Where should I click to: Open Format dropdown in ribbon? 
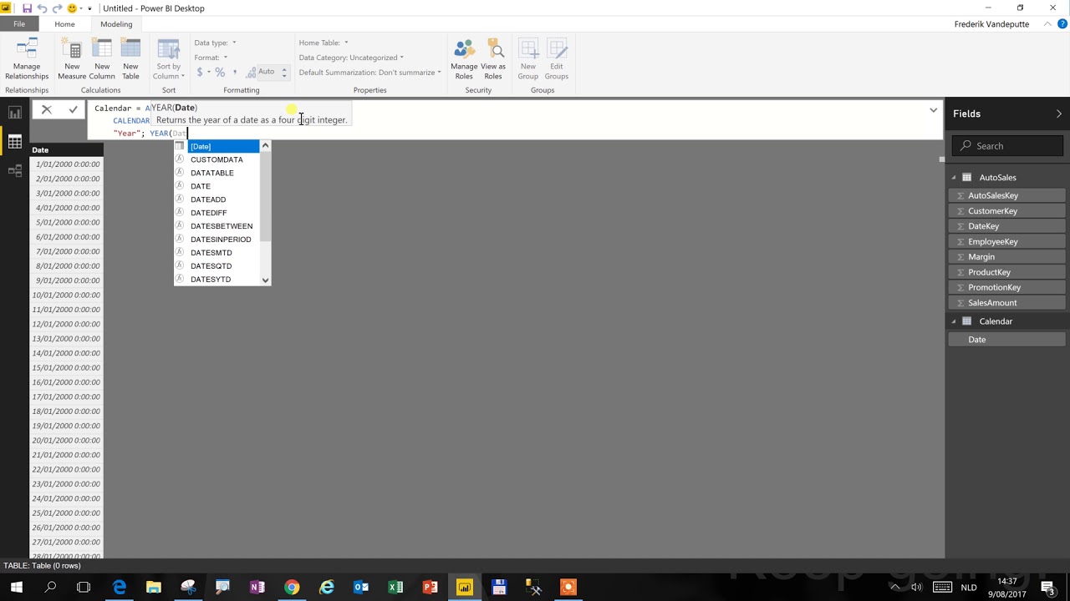click(211, 58)
